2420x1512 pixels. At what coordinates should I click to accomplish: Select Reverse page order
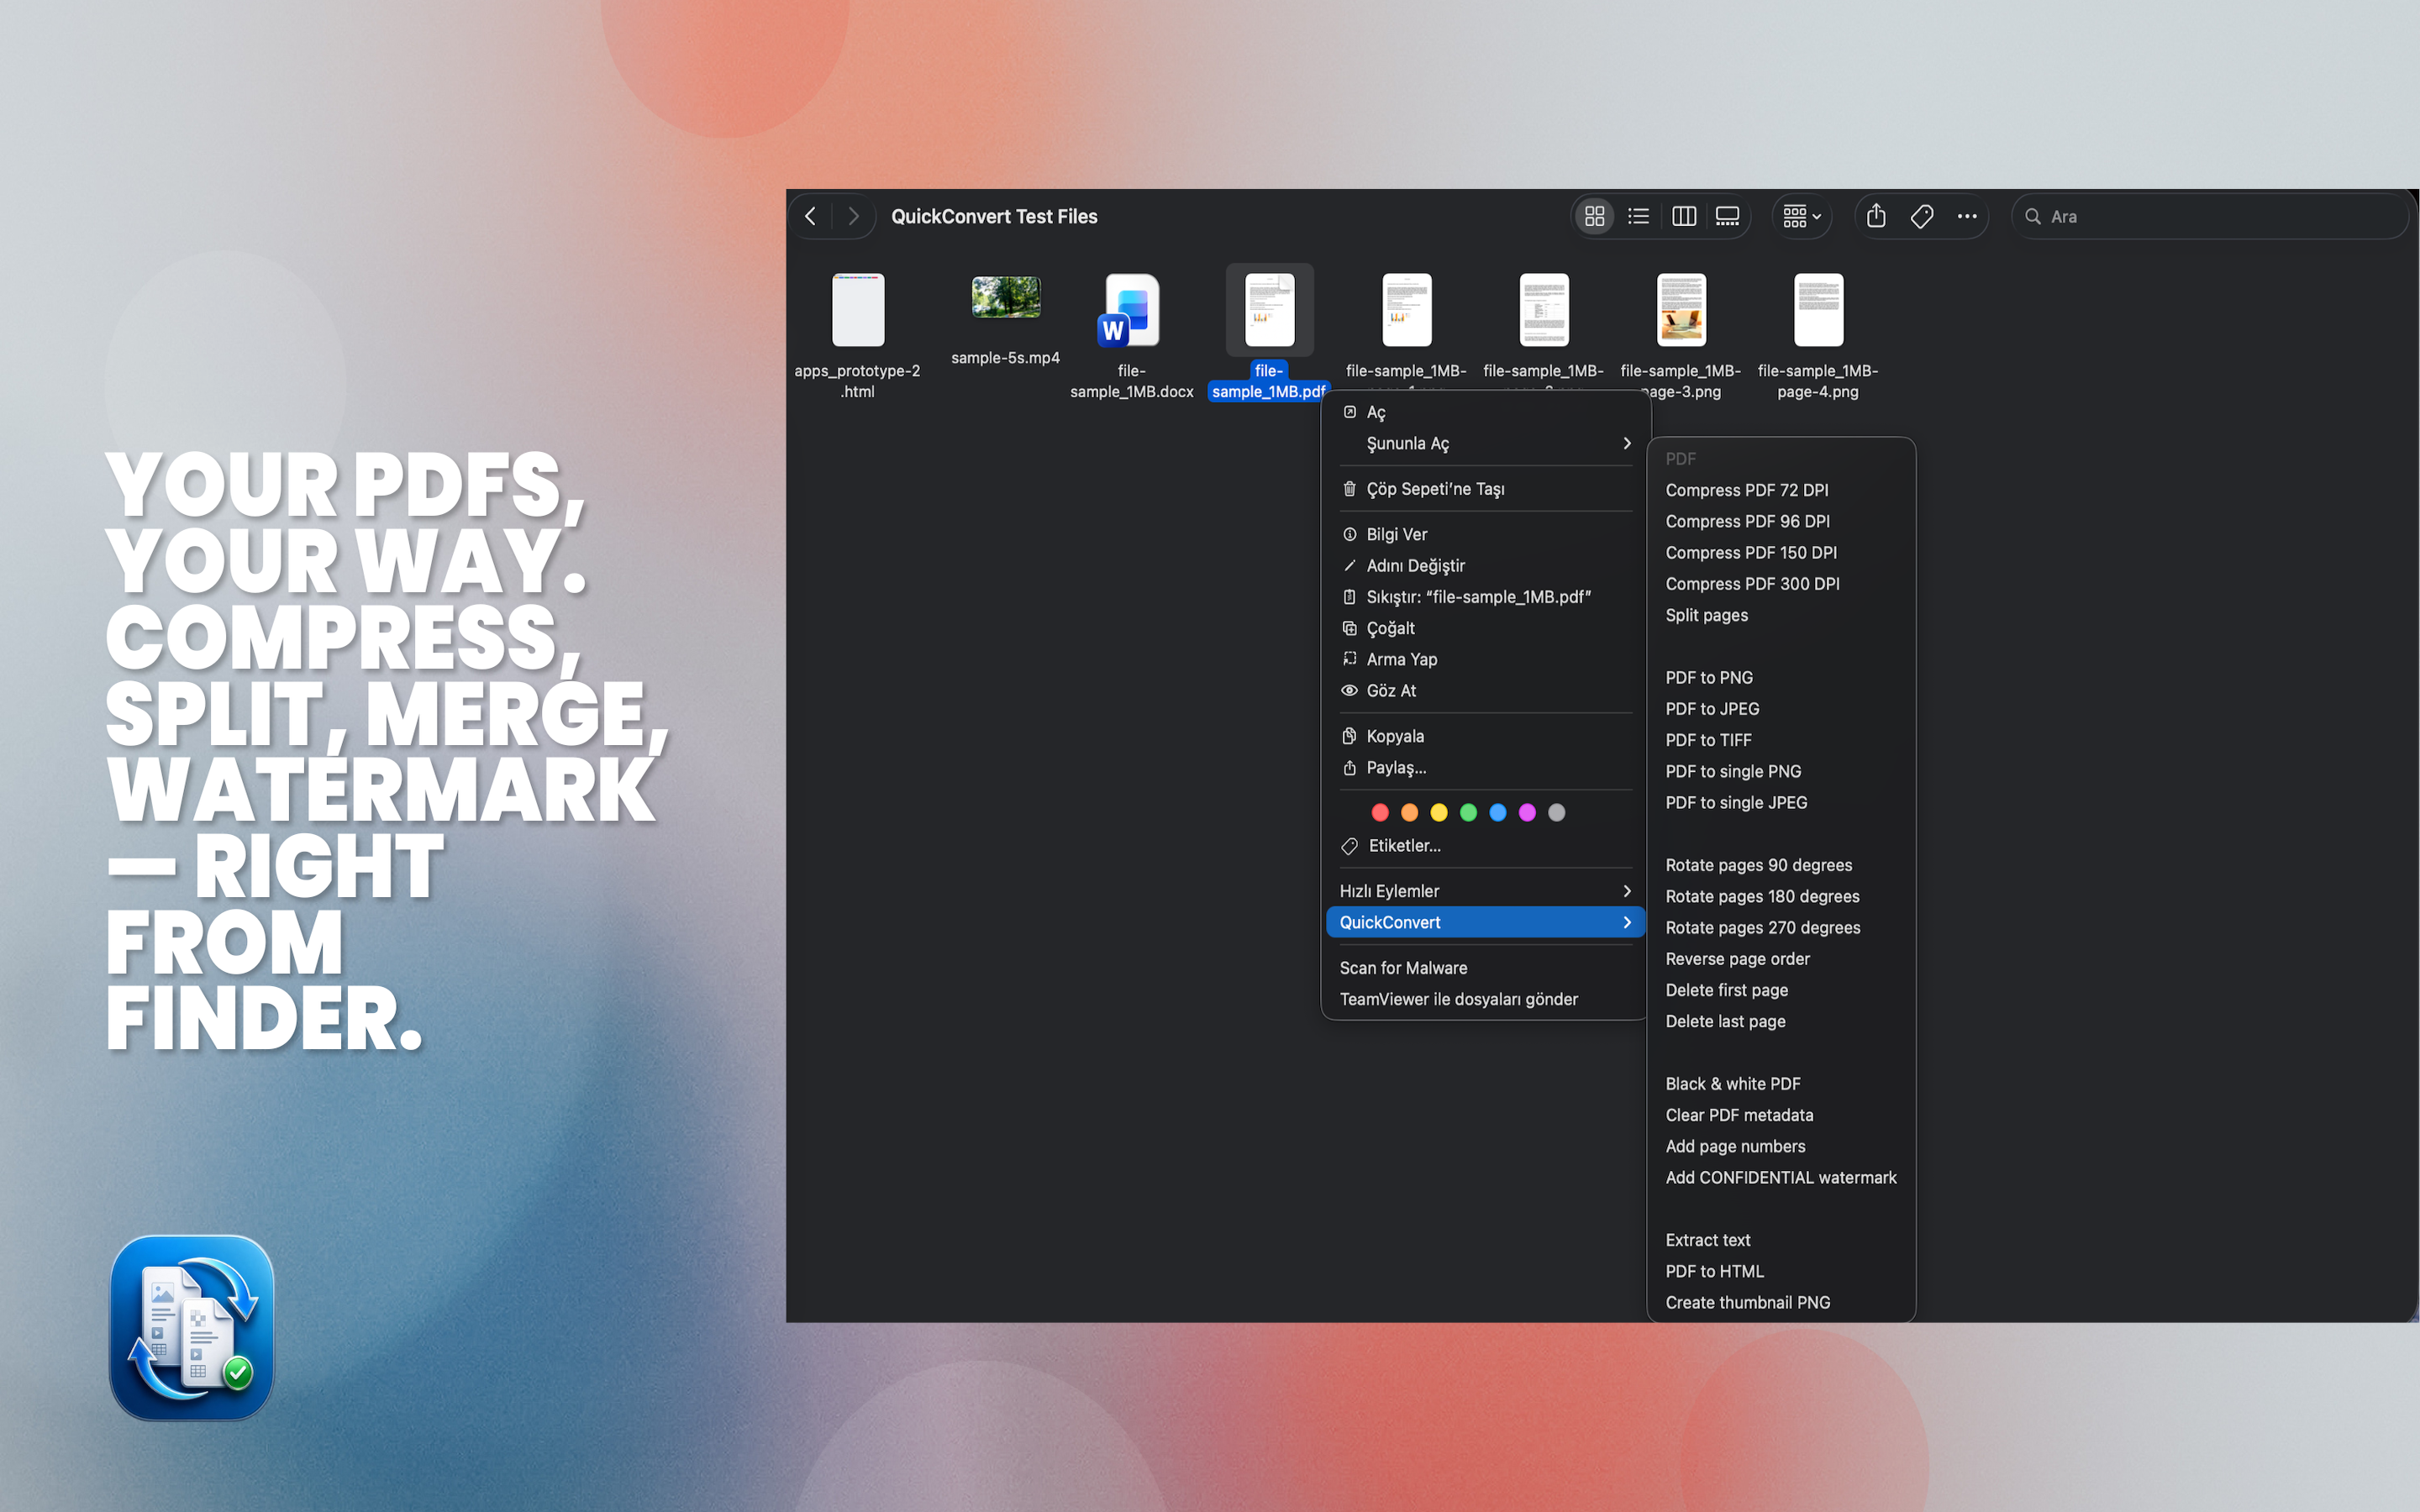point(1781,959)
